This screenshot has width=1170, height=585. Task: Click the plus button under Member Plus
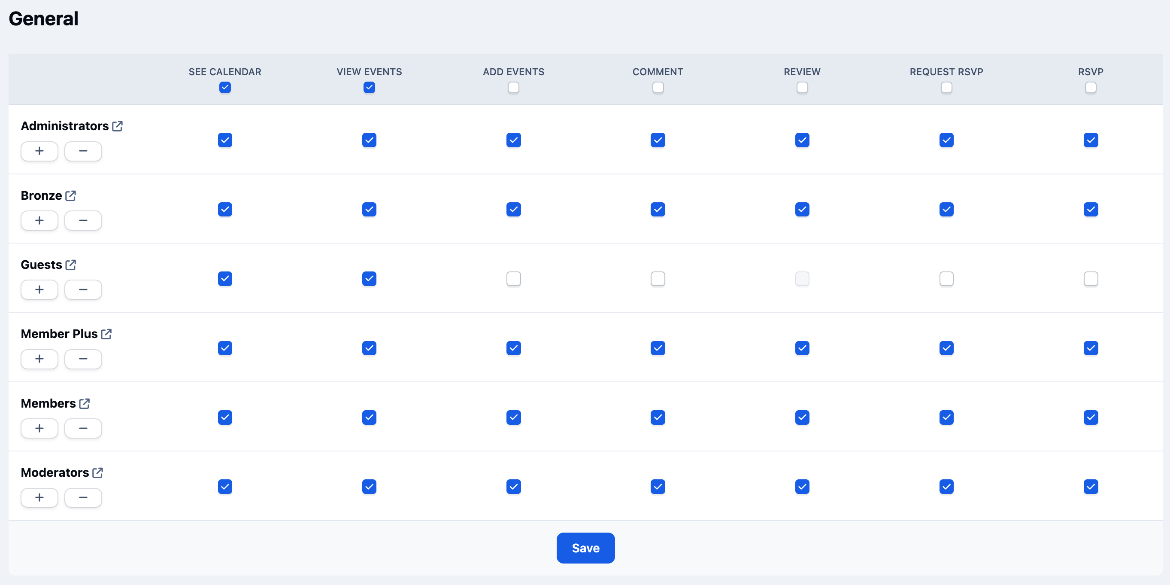coord(39,359)
